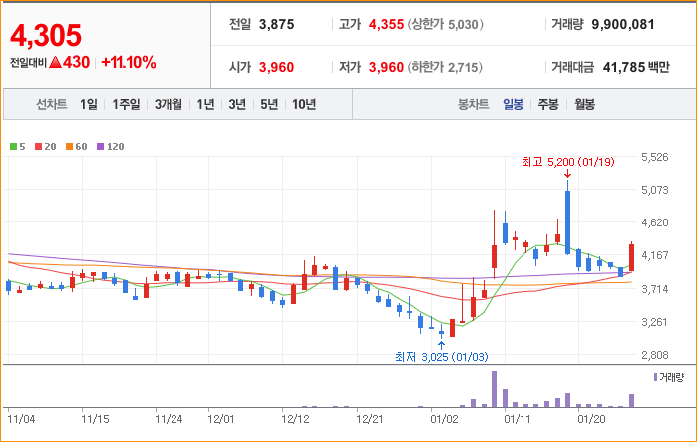Click the 01/11 date axis label
The height and width of the screenshot is (442, 697).
(518, 419)
